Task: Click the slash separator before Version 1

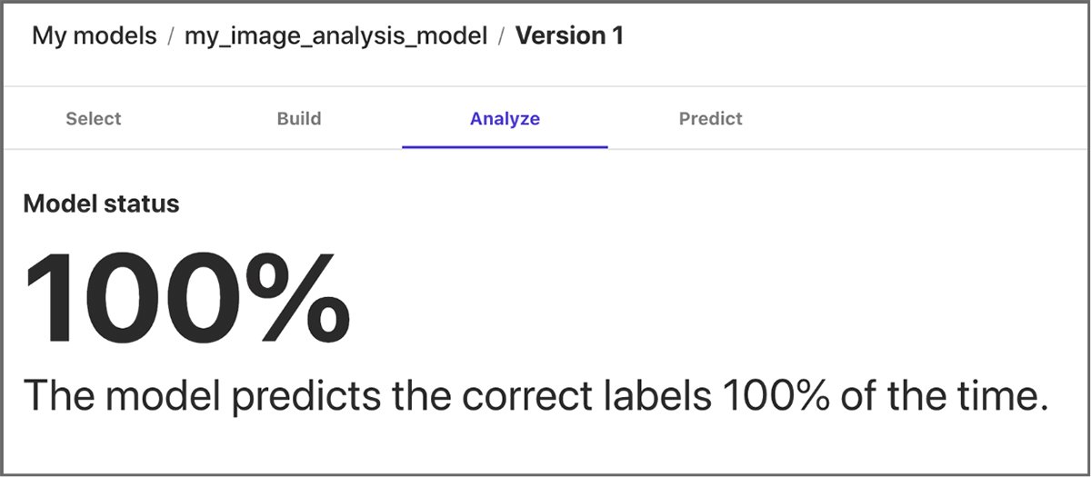Action: click(x=501, y=36)
